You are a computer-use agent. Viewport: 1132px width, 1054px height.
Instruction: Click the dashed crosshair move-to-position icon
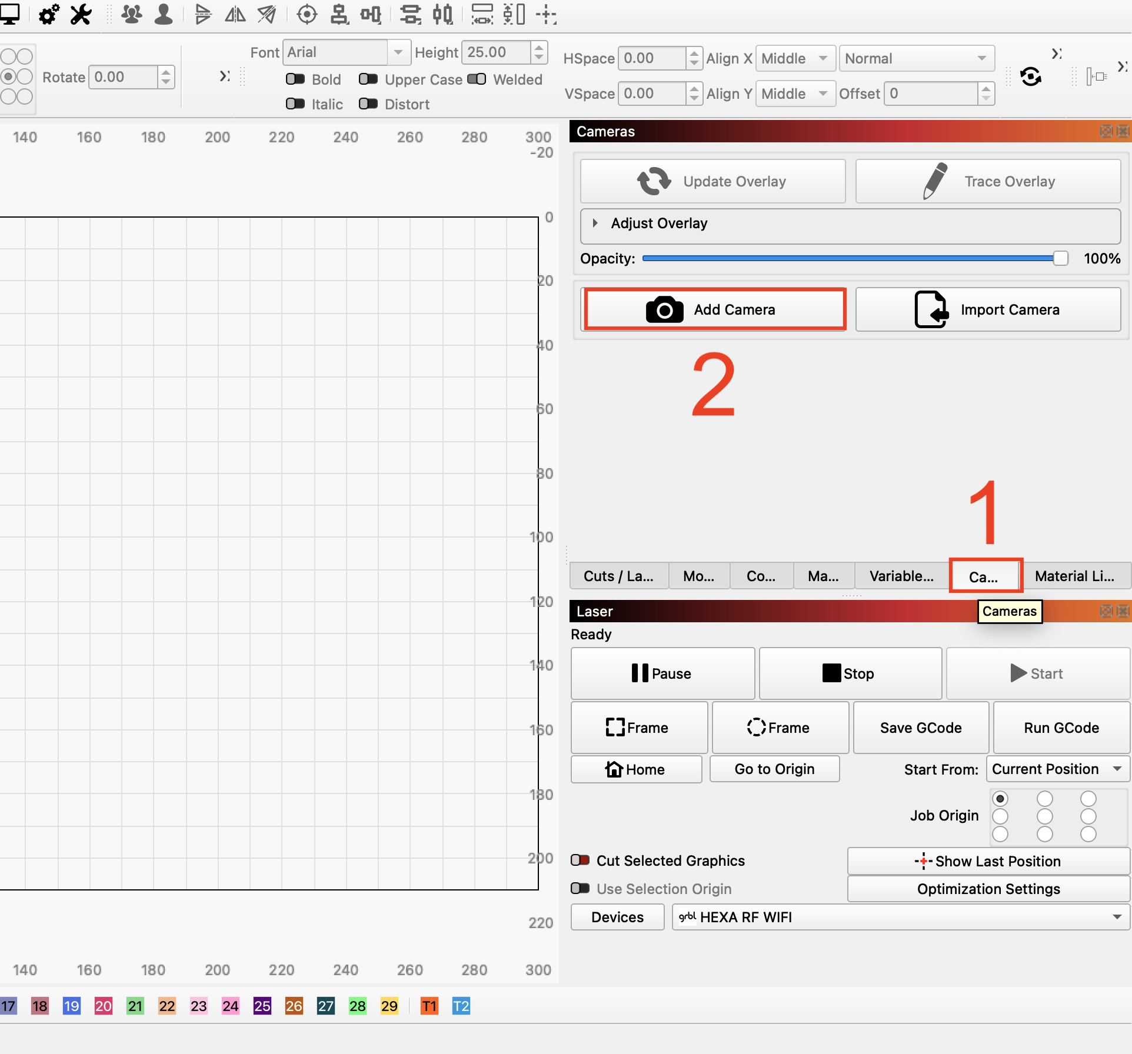(x=547, y=14)
